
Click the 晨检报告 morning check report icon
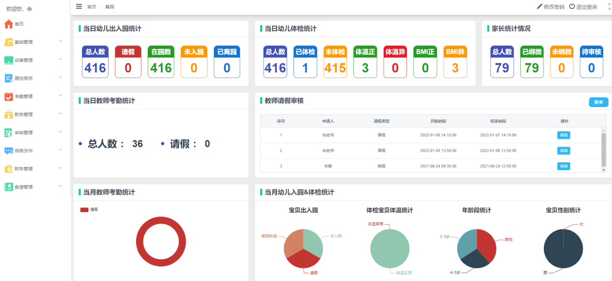[8, 77]
